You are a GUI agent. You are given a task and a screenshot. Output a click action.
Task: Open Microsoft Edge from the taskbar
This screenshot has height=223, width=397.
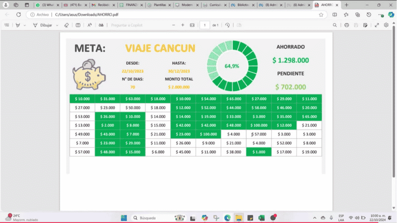click(x=227, y=218)
